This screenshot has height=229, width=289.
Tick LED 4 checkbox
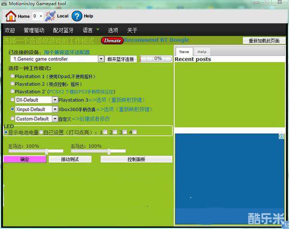(x=134, y=132)
